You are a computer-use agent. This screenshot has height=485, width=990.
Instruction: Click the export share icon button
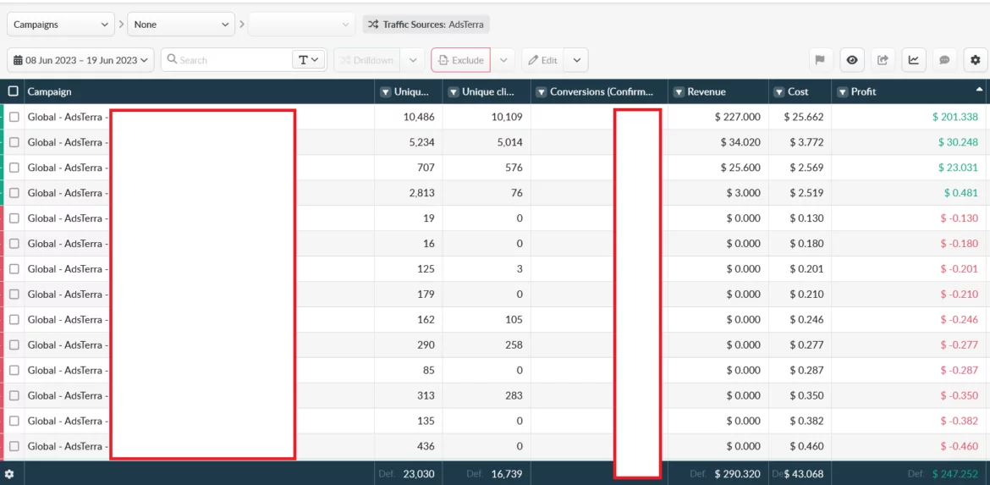point(883,60)
